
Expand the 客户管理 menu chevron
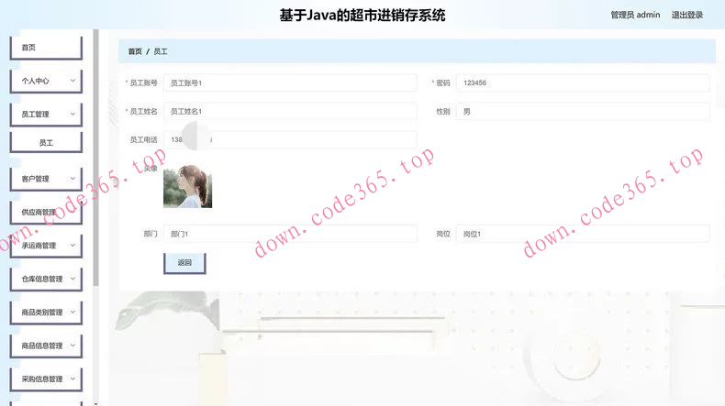[72, 179]
